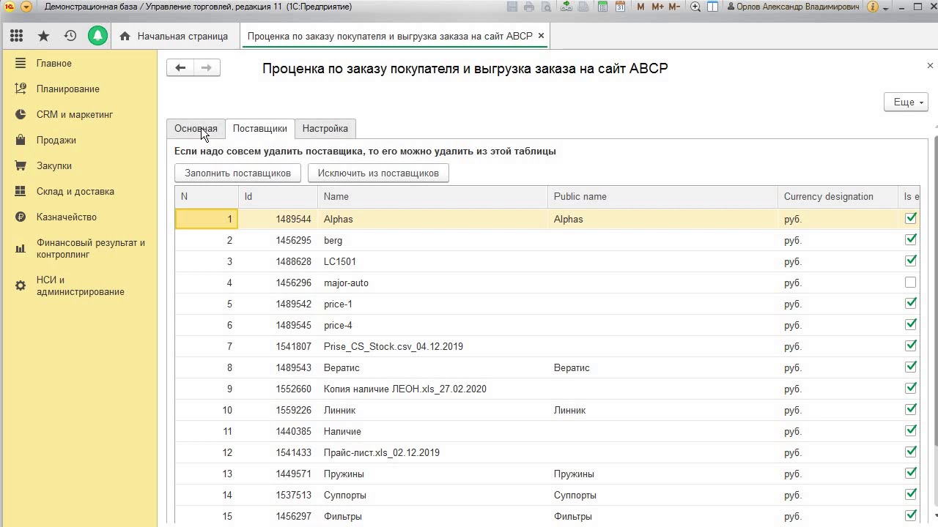Click the Исключить из поставщиков button
This screenshot has width=938, height=527.
click(x=378, y=173)
